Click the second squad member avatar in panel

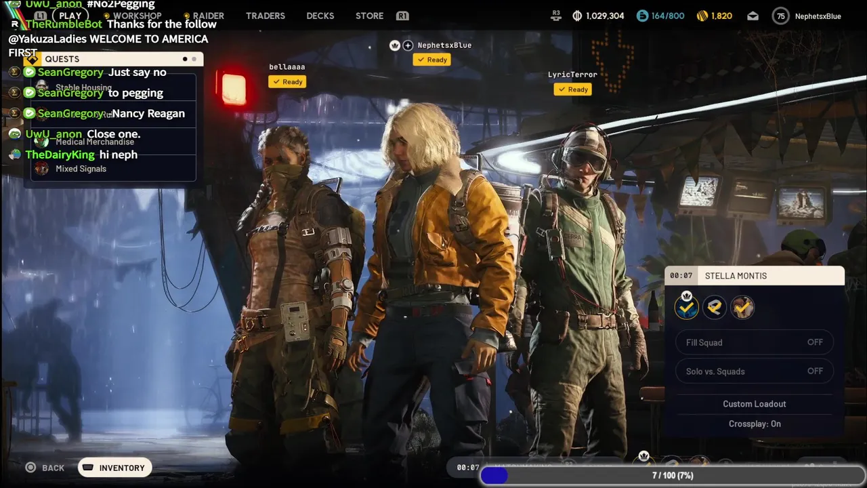[714, 308]
